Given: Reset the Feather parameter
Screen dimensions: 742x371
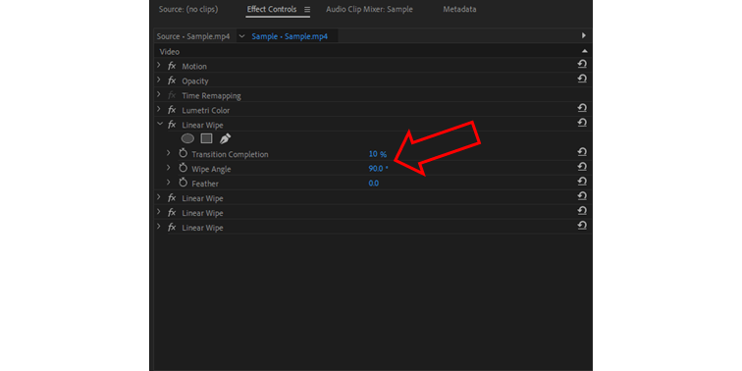Looking at the screenshot, I should [x=582, y=182].
